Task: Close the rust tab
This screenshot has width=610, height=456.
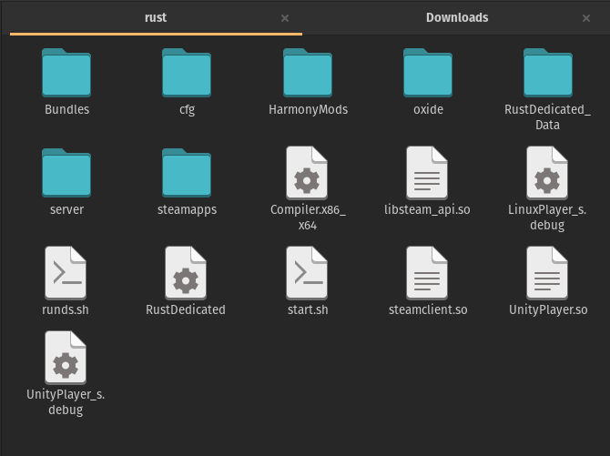Action: (285, 18)
